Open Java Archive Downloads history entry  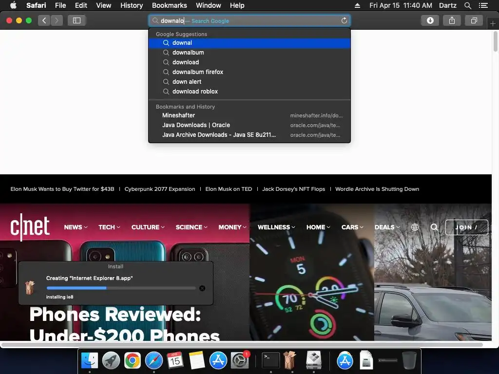coord(249,135)
